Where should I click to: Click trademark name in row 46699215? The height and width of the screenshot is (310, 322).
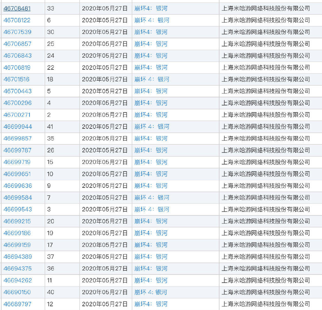[x=151, y=221]
